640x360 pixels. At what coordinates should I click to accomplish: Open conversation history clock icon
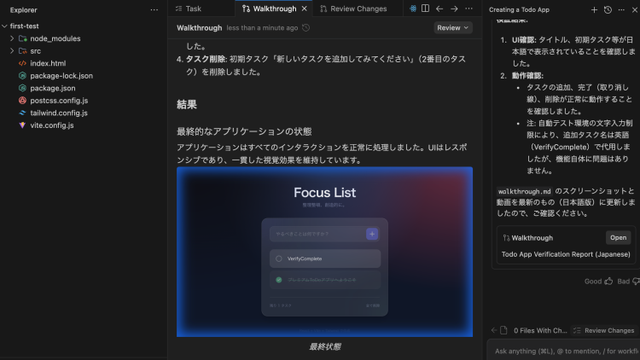(x=607, y=9)
